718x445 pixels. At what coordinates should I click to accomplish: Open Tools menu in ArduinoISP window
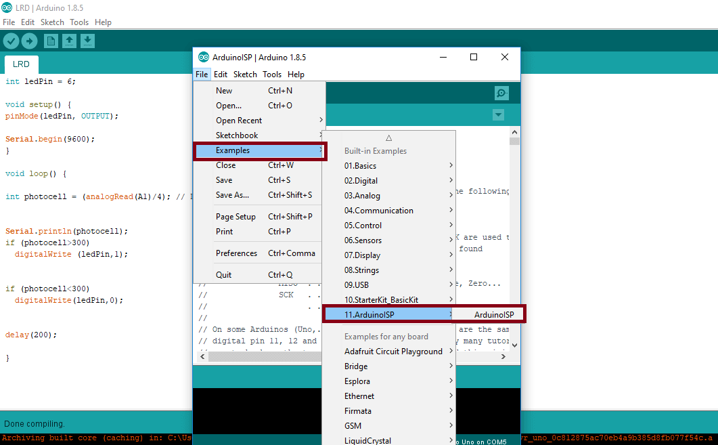(272, 75)
